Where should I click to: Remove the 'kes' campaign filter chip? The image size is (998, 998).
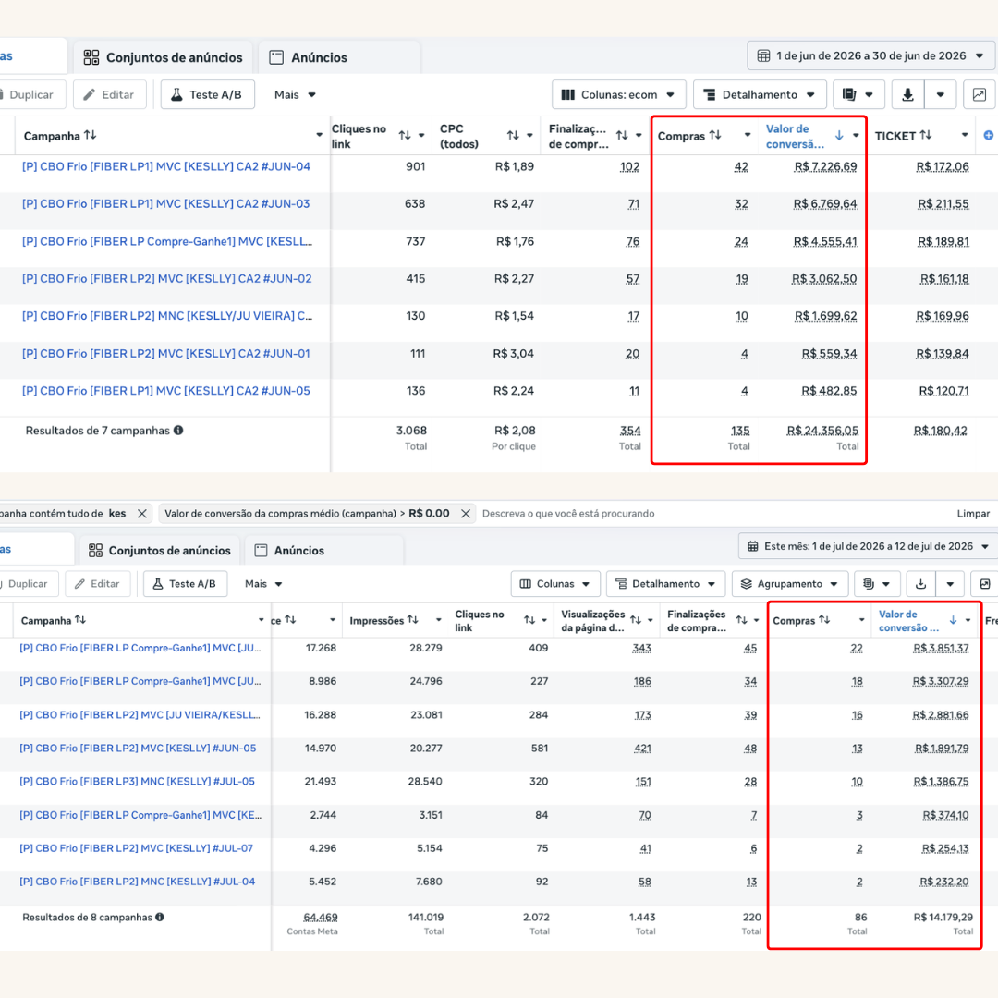[x=142, y=514]
